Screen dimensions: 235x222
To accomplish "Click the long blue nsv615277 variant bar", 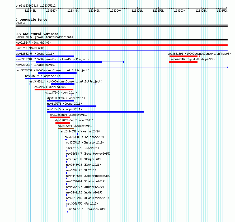I will [x=96, y=112].
